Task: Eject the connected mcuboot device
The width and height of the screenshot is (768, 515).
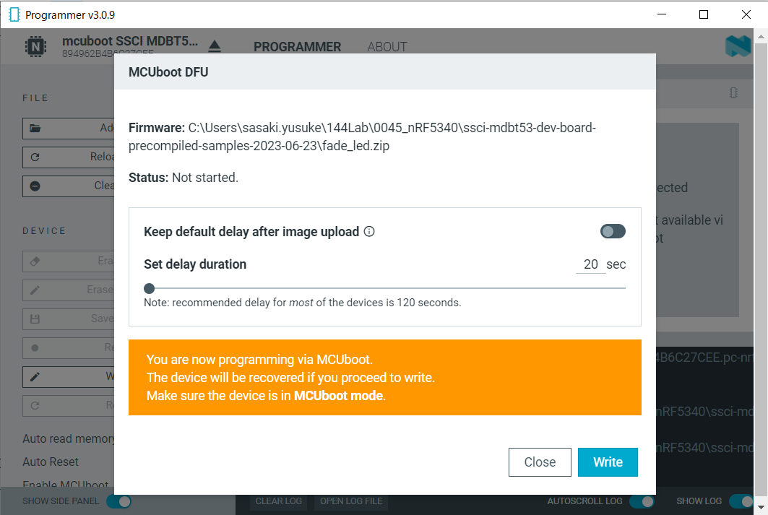Action: (x=215, y=47)
